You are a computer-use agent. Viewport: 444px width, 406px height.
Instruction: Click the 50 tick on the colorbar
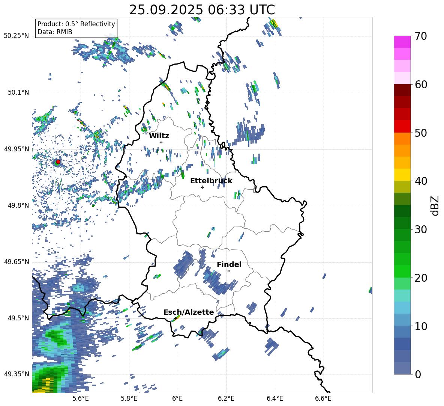421,133
